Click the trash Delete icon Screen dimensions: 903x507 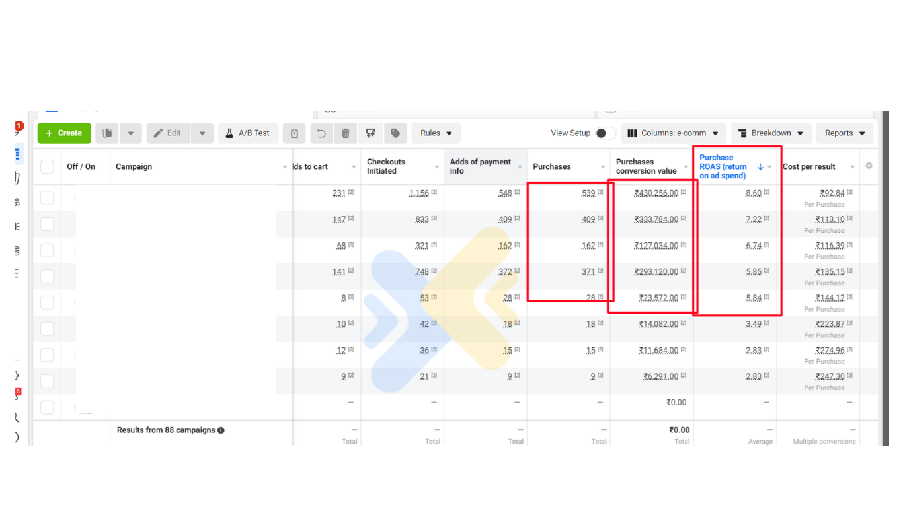tap(346, 133)
